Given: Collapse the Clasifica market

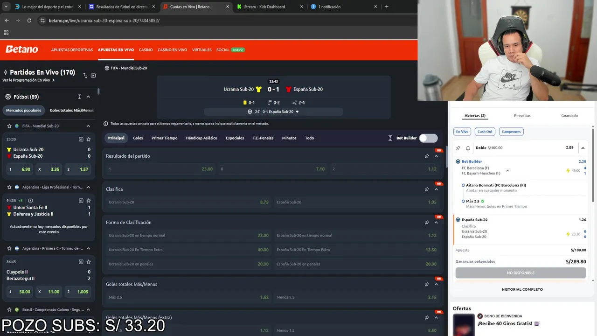Looking at the screenshot, I should (x=436, y=189).
